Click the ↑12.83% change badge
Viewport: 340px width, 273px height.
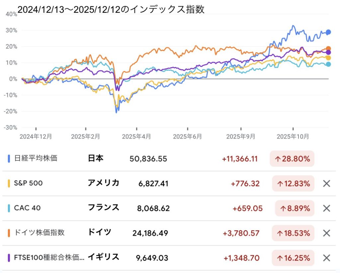[293, 183]
